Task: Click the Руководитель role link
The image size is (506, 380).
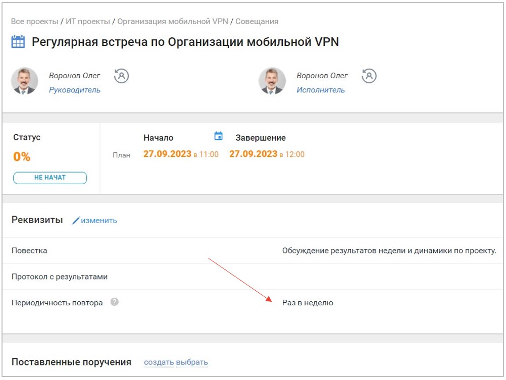Action: coord(74,90)
